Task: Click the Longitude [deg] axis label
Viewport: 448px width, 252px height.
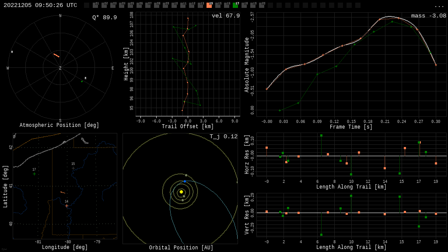Action: click(x=65, y=247)
